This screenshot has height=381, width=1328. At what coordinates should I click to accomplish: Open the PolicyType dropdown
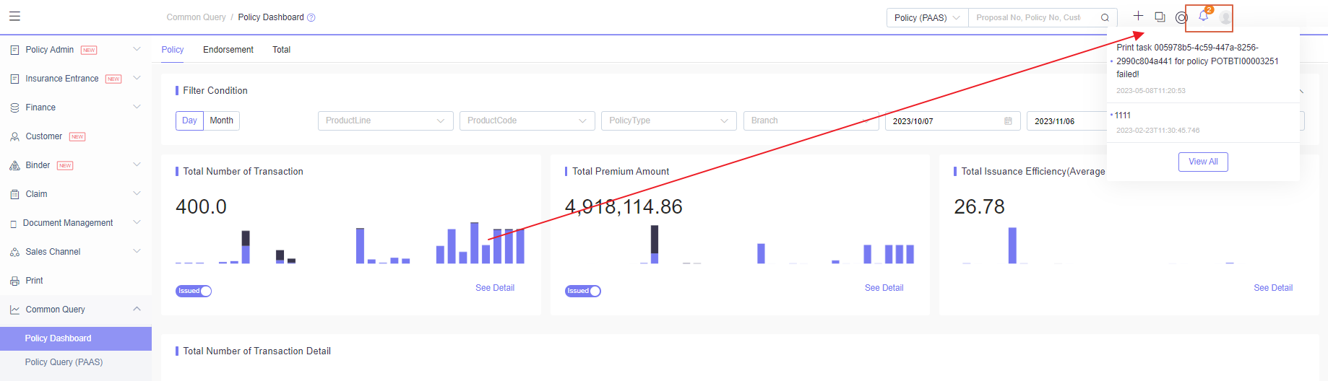click(668, 121)
